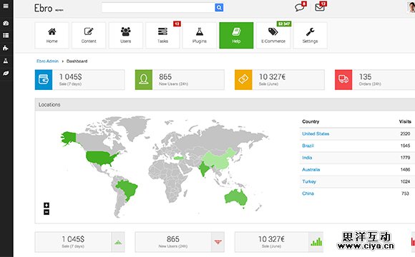
Task: Select the green Help tile
Action: point(236,36)
